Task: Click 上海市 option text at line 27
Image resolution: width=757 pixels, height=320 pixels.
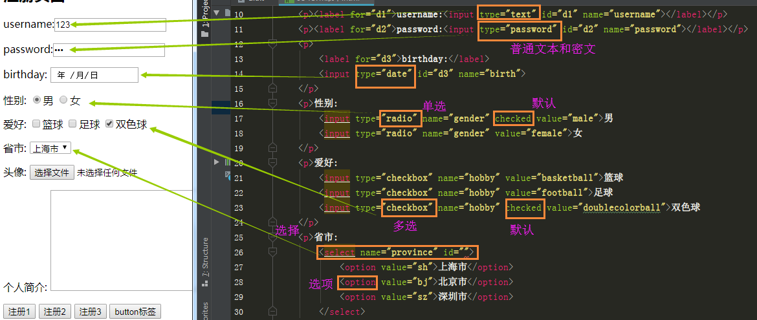Action: (452, 267)
